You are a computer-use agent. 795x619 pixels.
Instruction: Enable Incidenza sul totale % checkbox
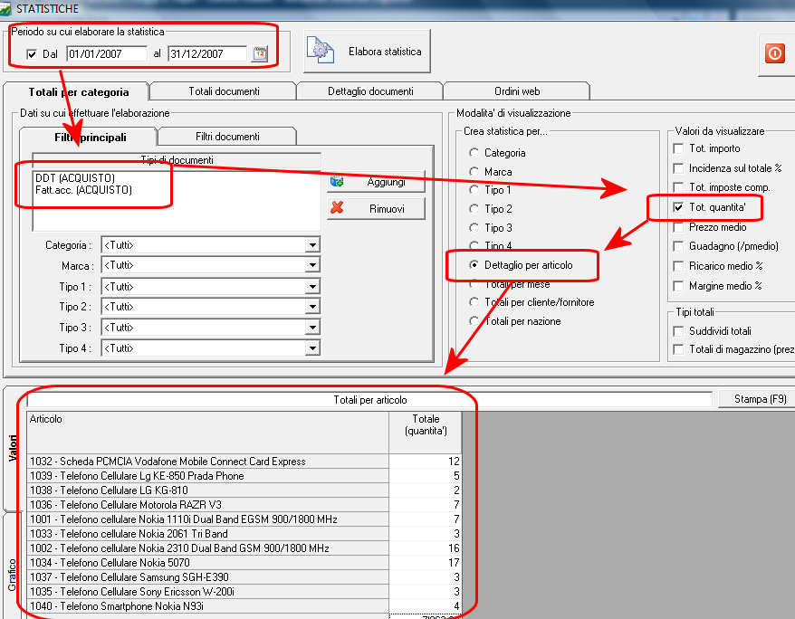tap(678, 168)
